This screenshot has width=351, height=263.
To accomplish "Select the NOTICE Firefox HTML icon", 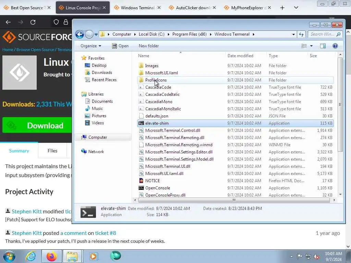I will coord(141,180).
